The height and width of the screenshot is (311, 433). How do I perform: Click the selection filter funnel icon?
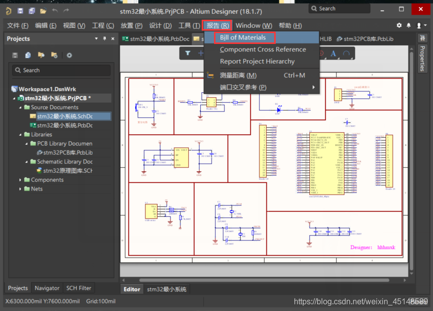[x=188, y=53]
